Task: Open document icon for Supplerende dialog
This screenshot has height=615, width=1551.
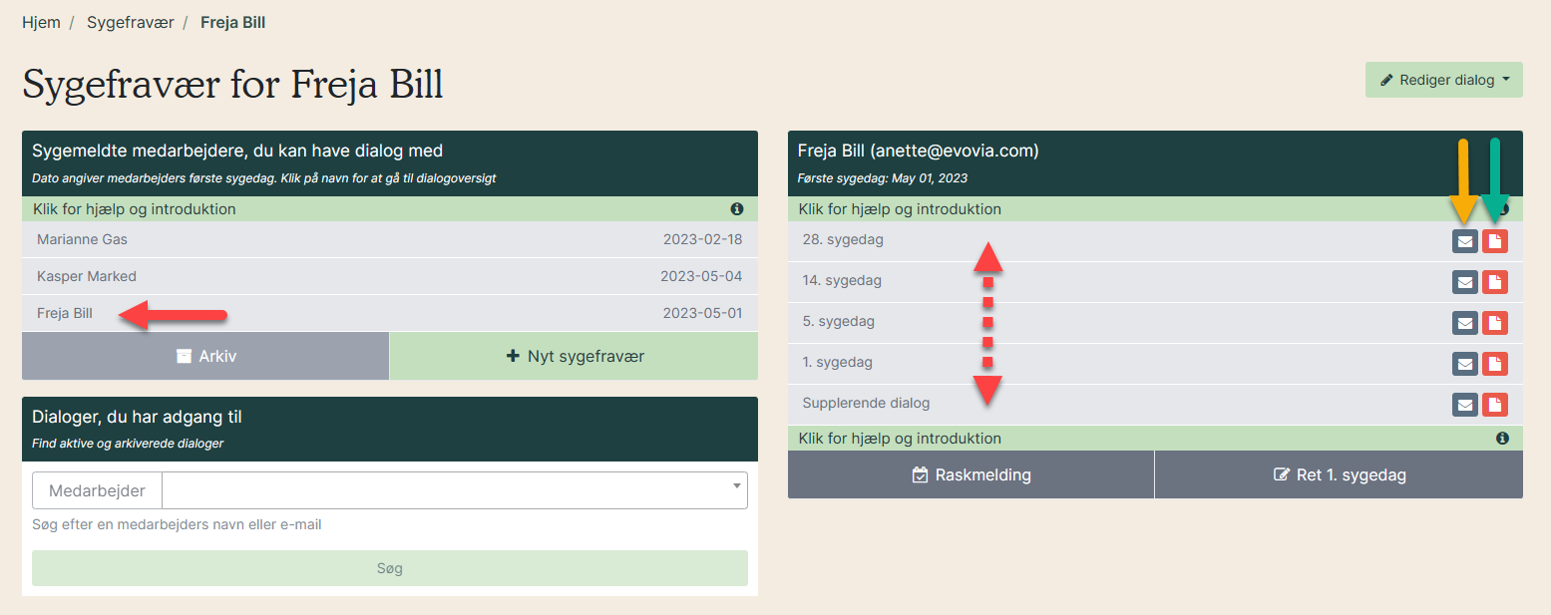Action: click(1494, 405)
